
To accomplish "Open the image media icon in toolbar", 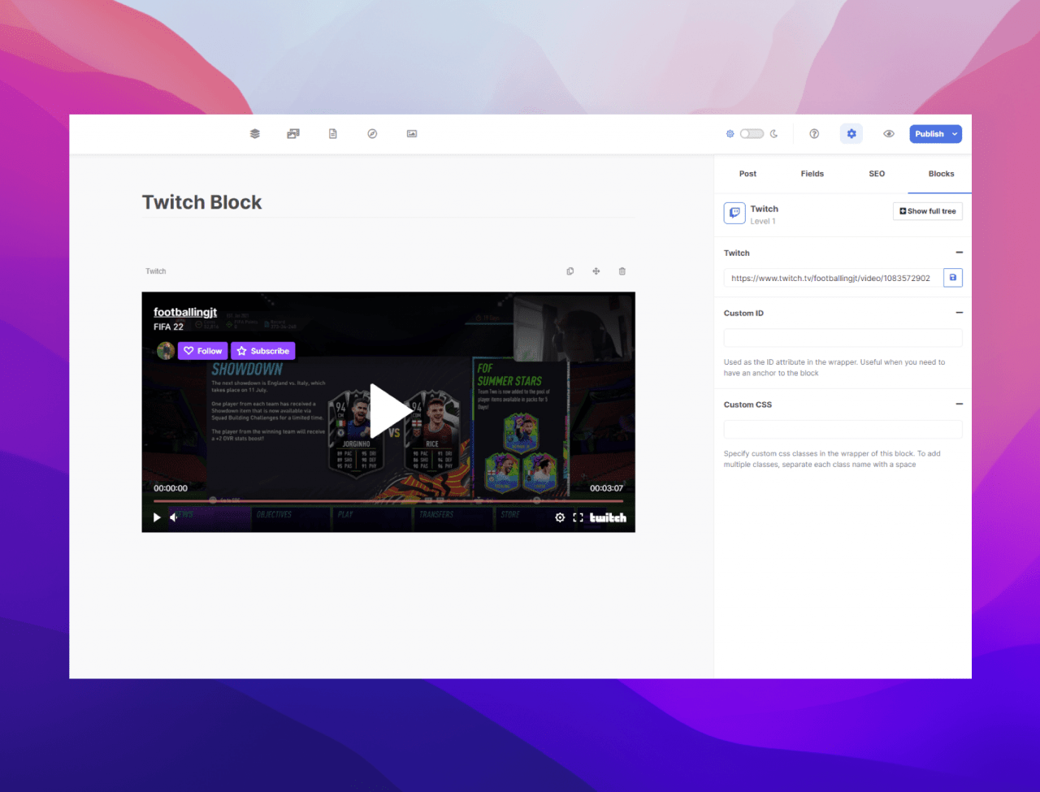I will (x=412, y=134).
